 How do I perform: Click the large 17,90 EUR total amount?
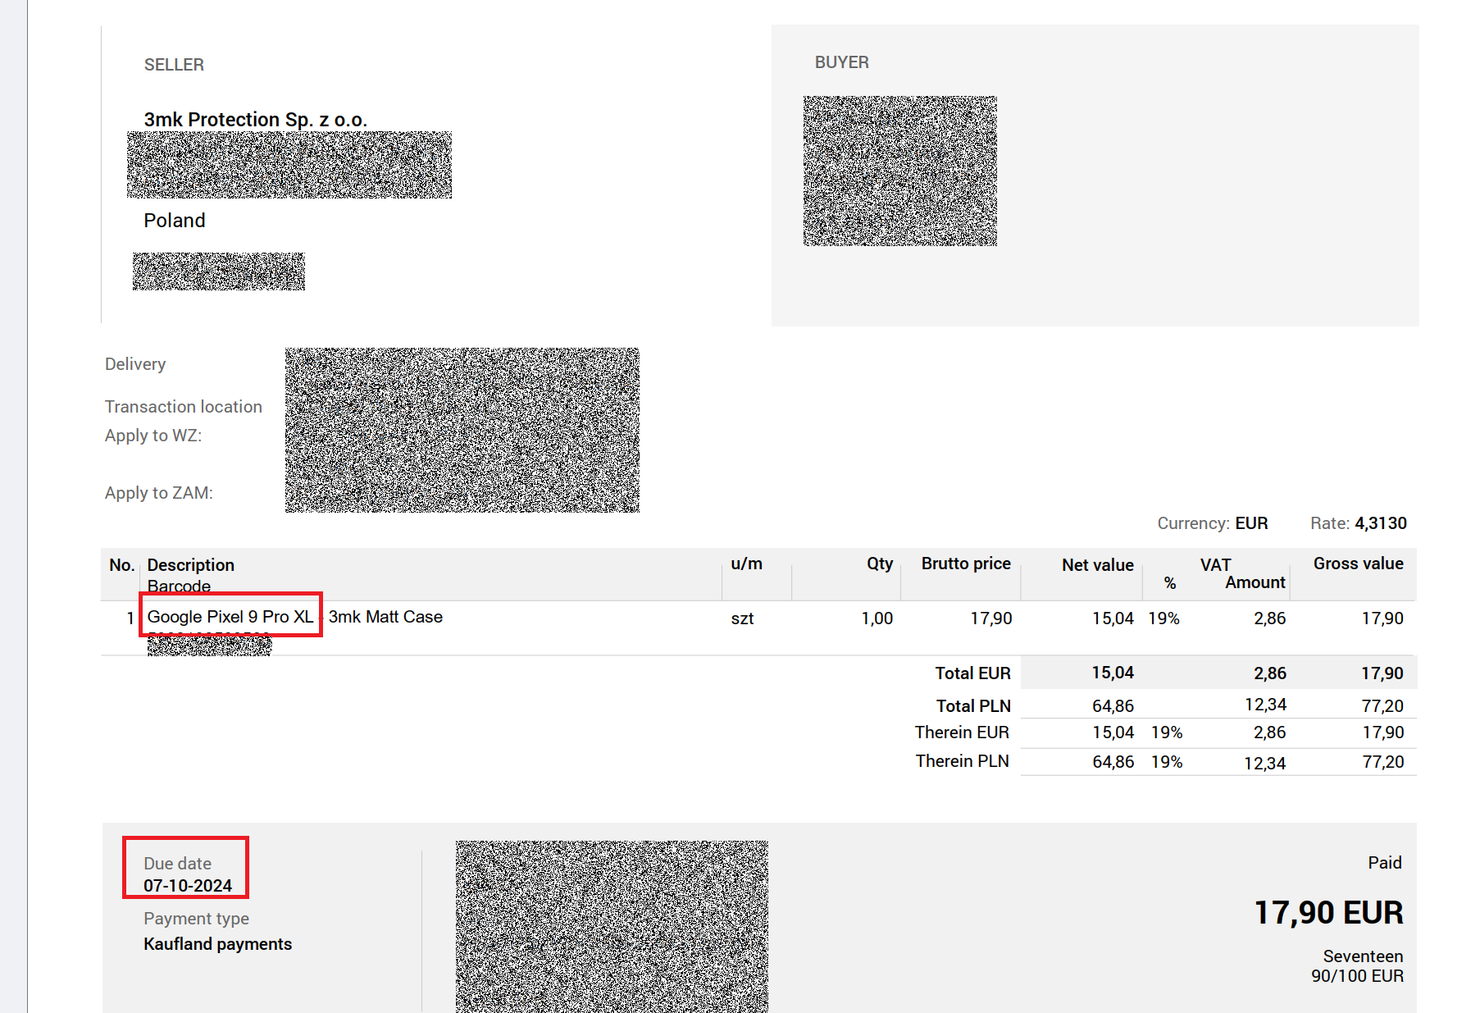coord(1328,913)
